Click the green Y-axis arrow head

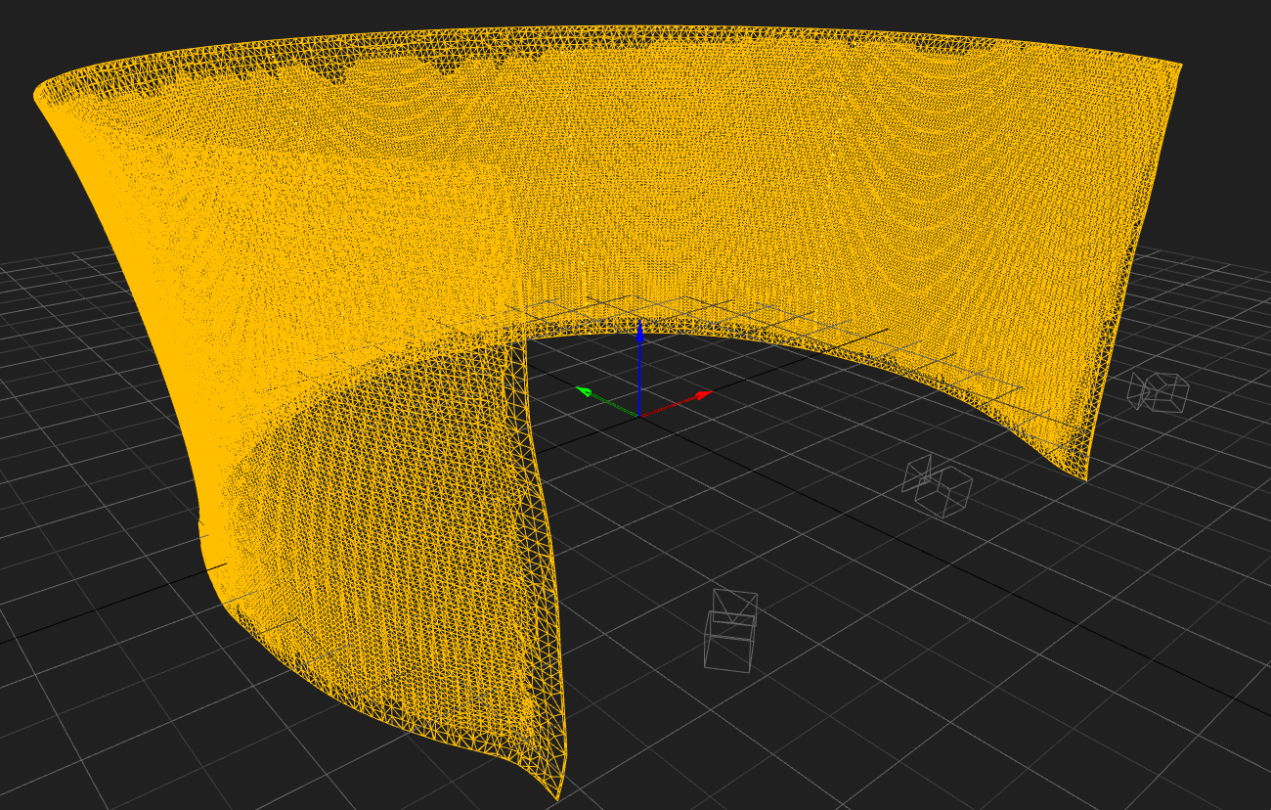coord(584,391)
